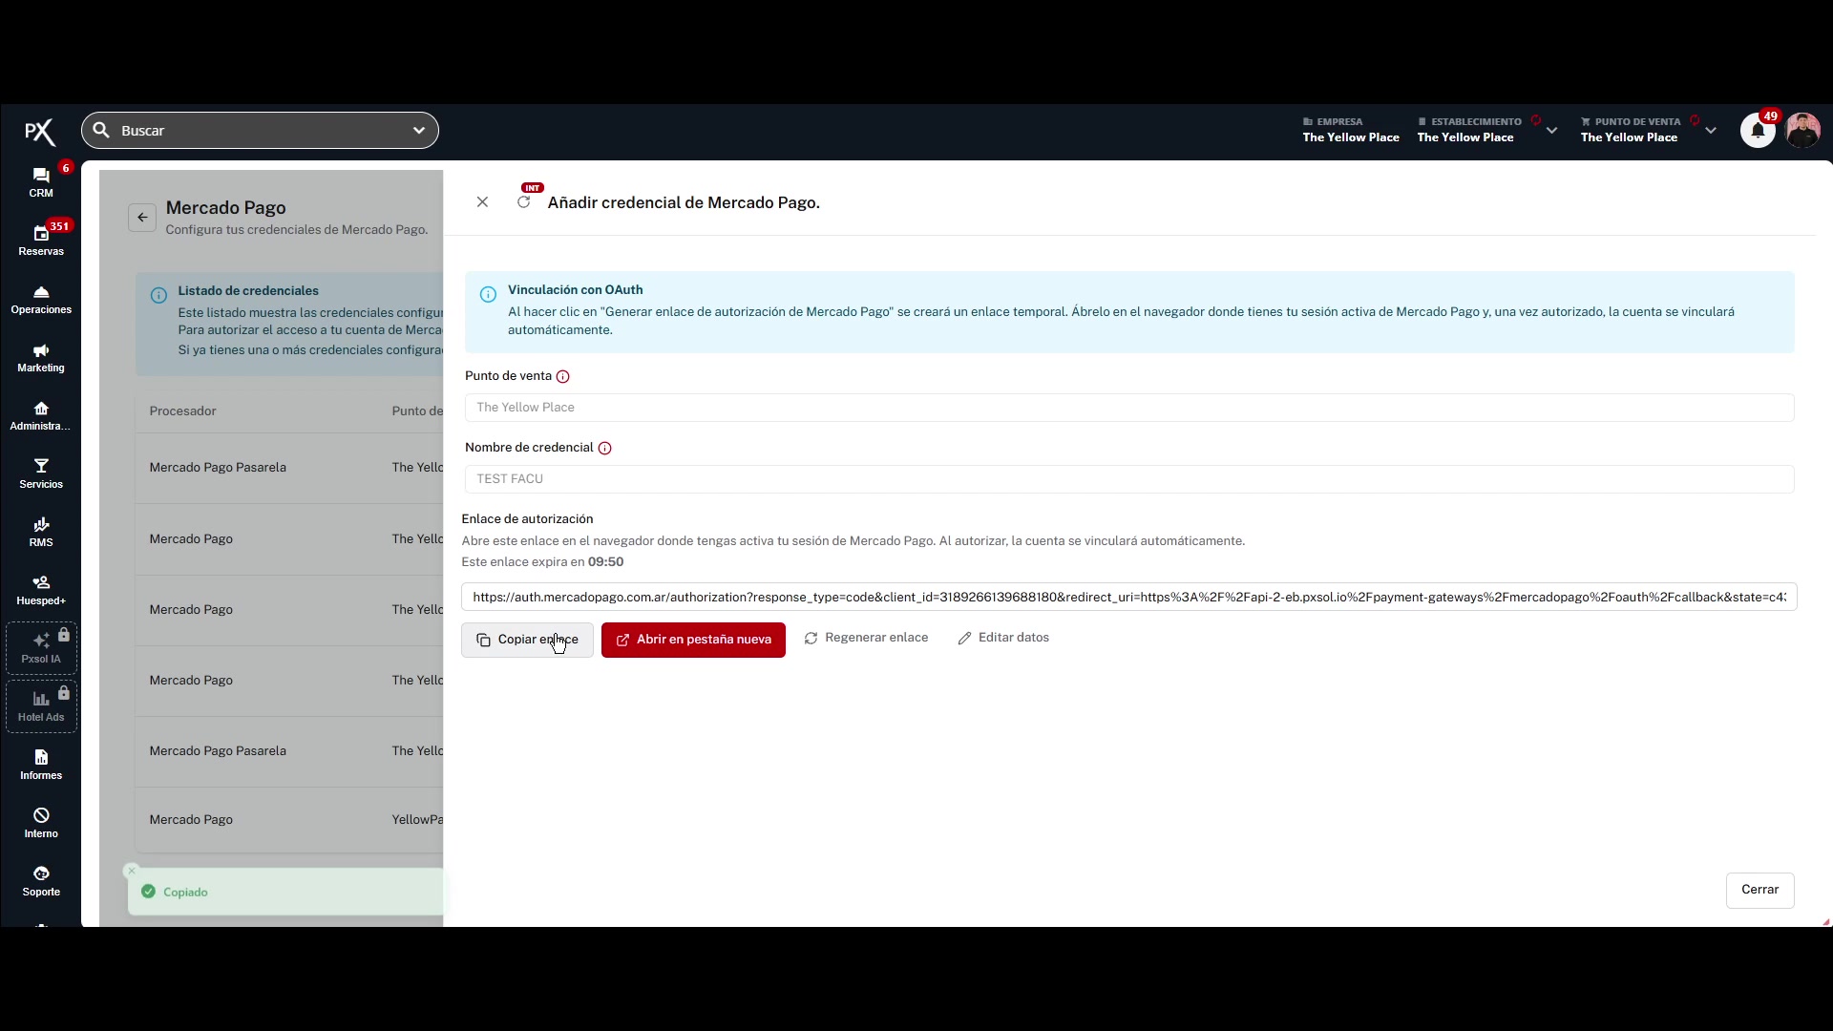Click Editar datos

(x=1003, y=638)
